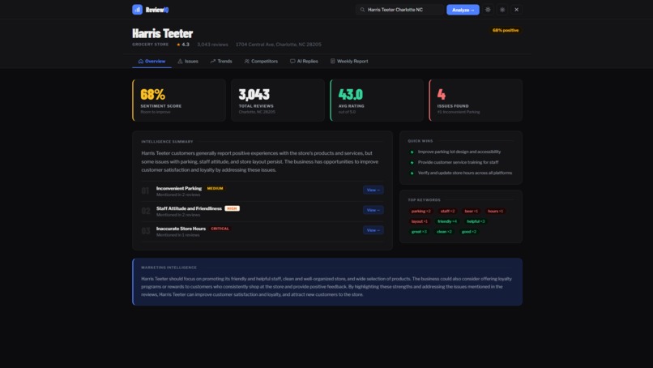Click the star rating icon near 4.3
The image size is (653, 368).
click(x=178, y=45)
